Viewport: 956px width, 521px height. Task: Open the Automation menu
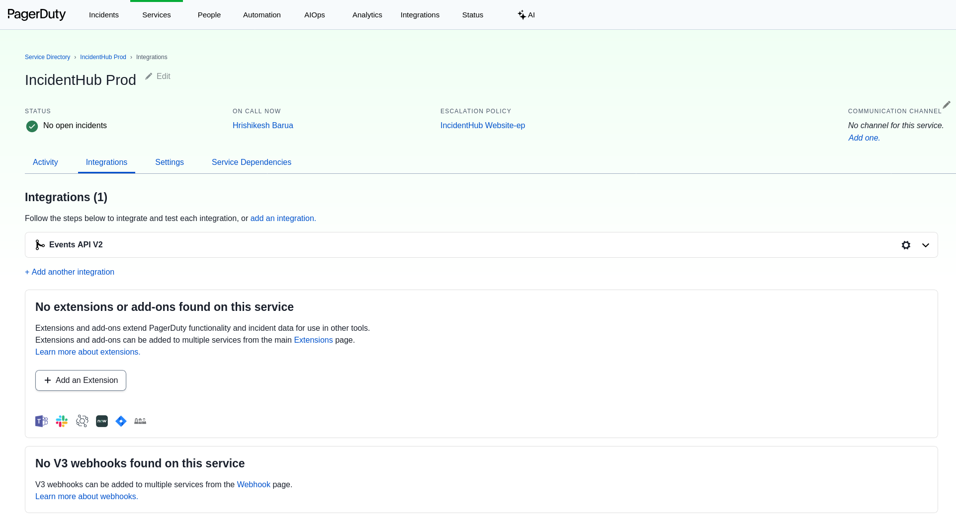pyautogui.click(x=262, y=15)
